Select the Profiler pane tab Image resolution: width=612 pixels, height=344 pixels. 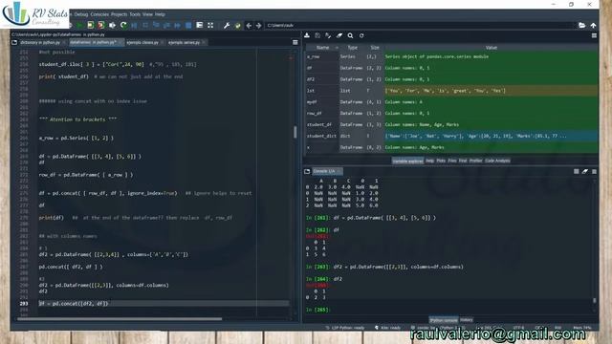pyautogui.click(x=476, y=161)
